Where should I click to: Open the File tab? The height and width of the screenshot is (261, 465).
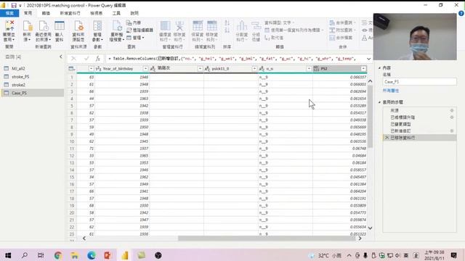[x=9, y=13]
